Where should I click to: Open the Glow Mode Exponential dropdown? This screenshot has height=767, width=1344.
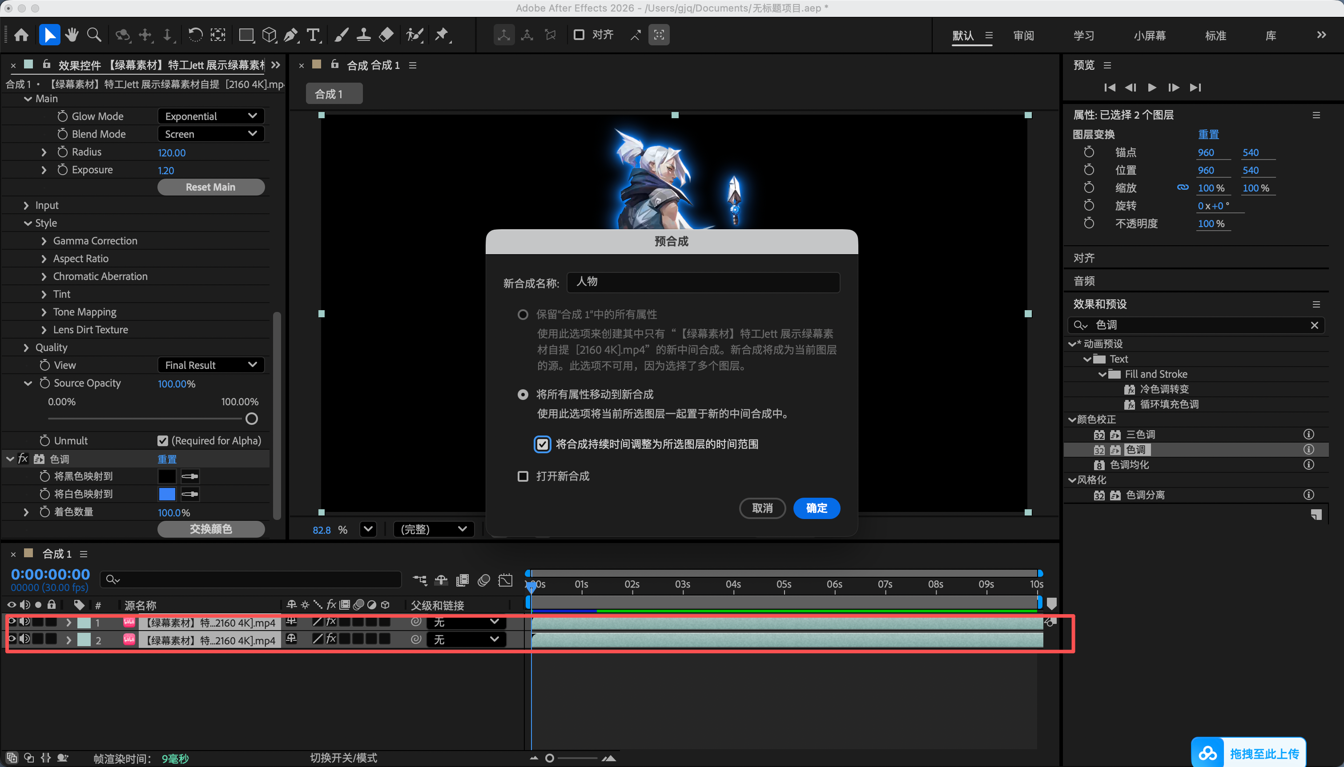pyautogui.click(x=211, y=116)
